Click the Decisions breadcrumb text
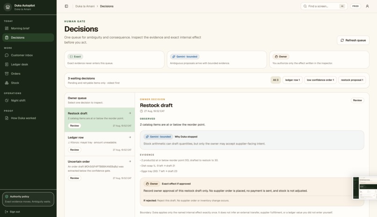 [x=107, y=6]
